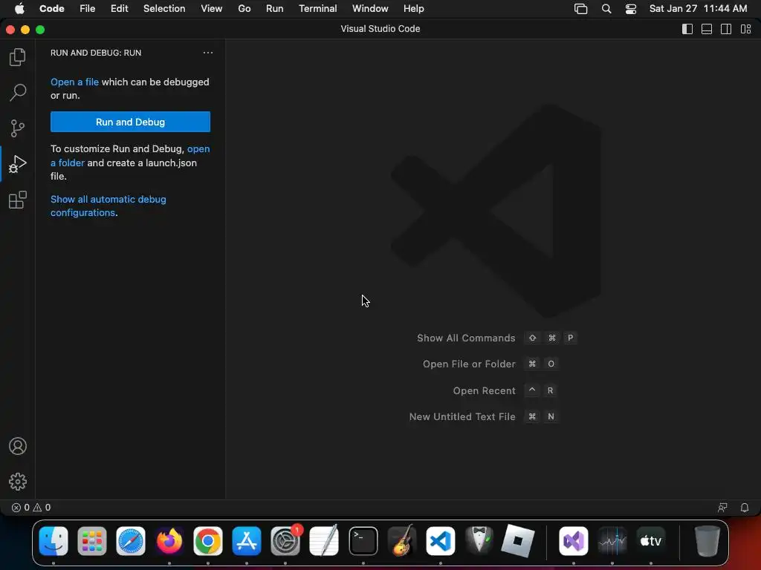Click the 'Open File or Folder' hint text
Viewport: 761px width, 570px height.
coord(469,364)
